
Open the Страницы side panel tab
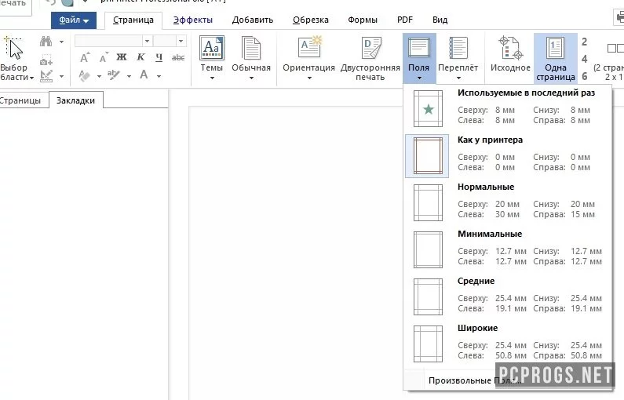[20, 100]
